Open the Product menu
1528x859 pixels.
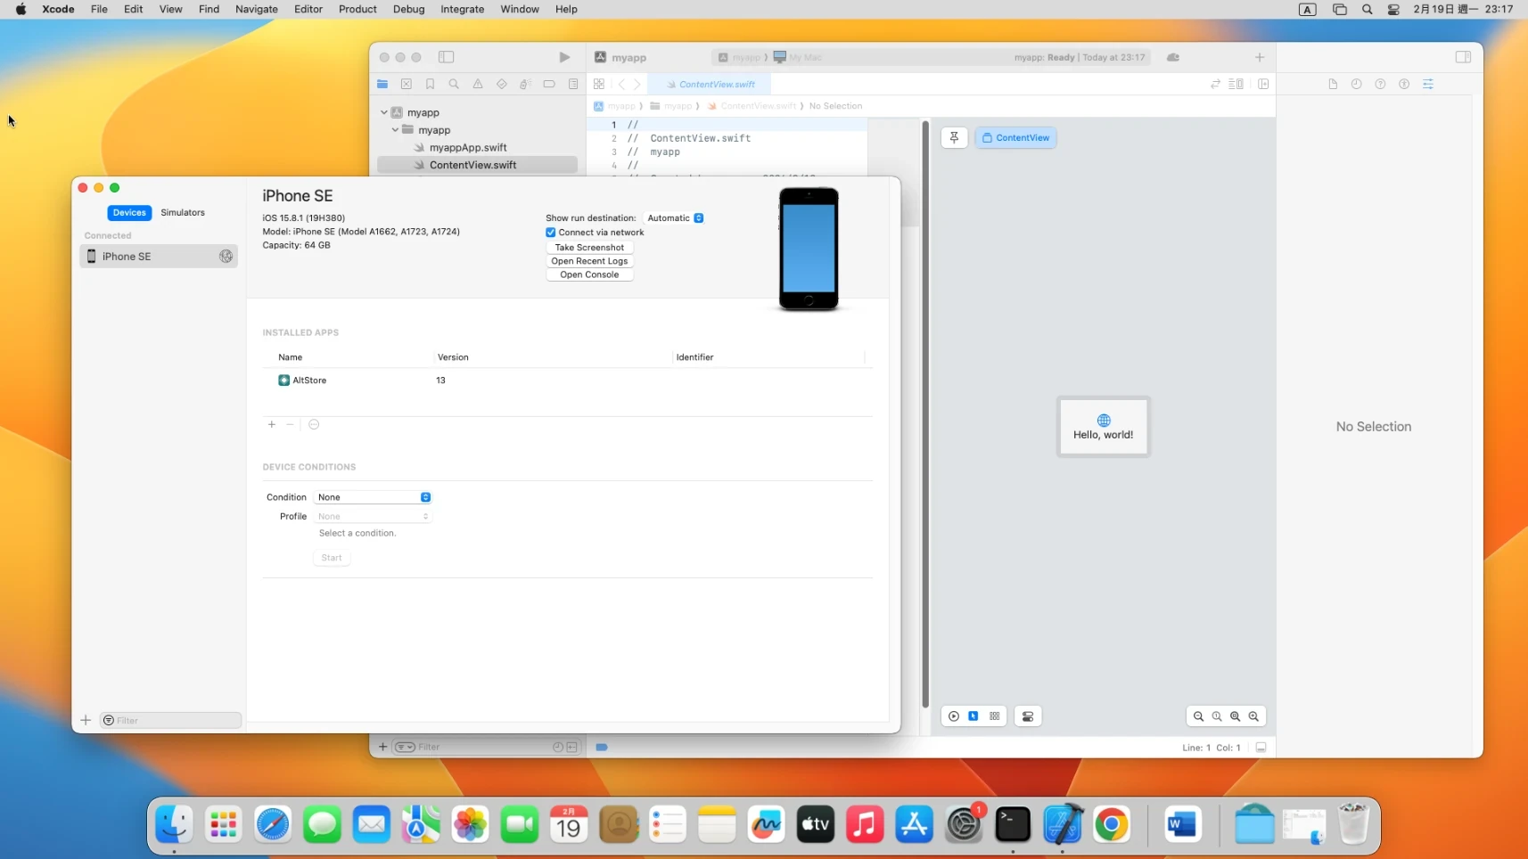coord(357,9)
